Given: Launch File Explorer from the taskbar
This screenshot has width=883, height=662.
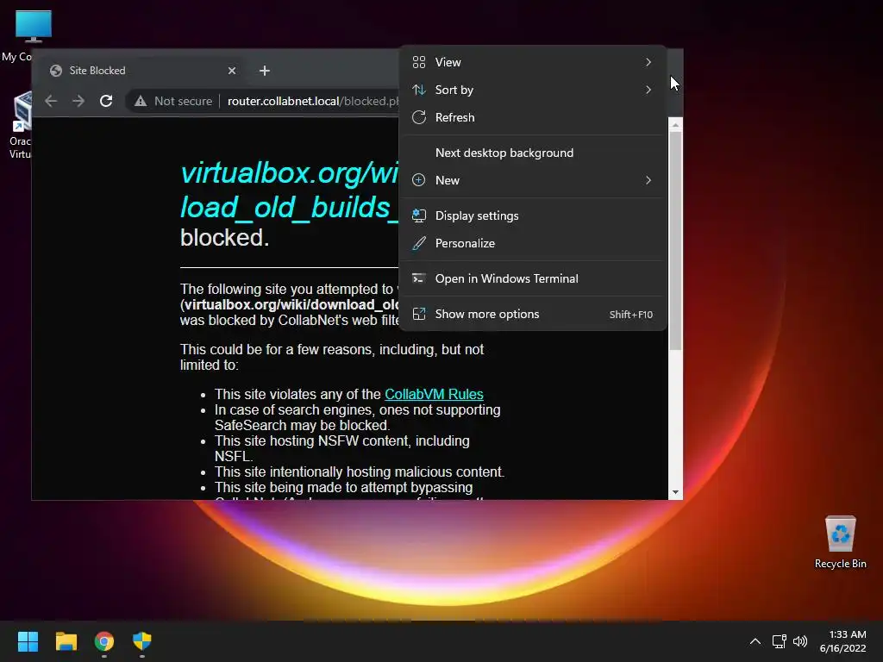Looking at the screenshot, I should (66, 641).
